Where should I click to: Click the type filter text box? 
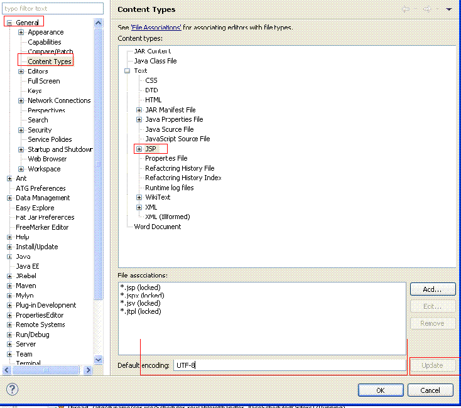click(x=53, y=9)
